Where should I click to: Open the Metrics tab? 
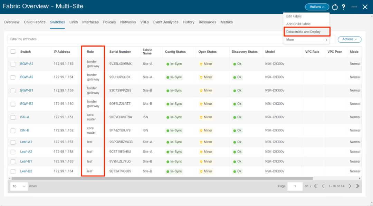227,22
